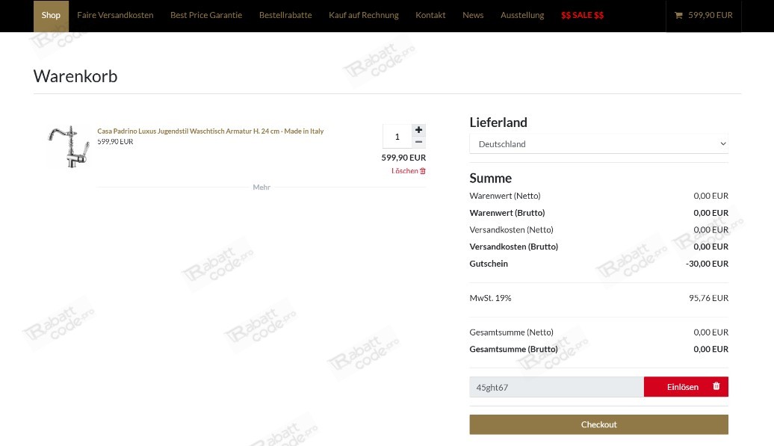Click Löschen to remove the faucet item
The width and height of the screenshot is (774, 446).
click(x=403, y=170)
